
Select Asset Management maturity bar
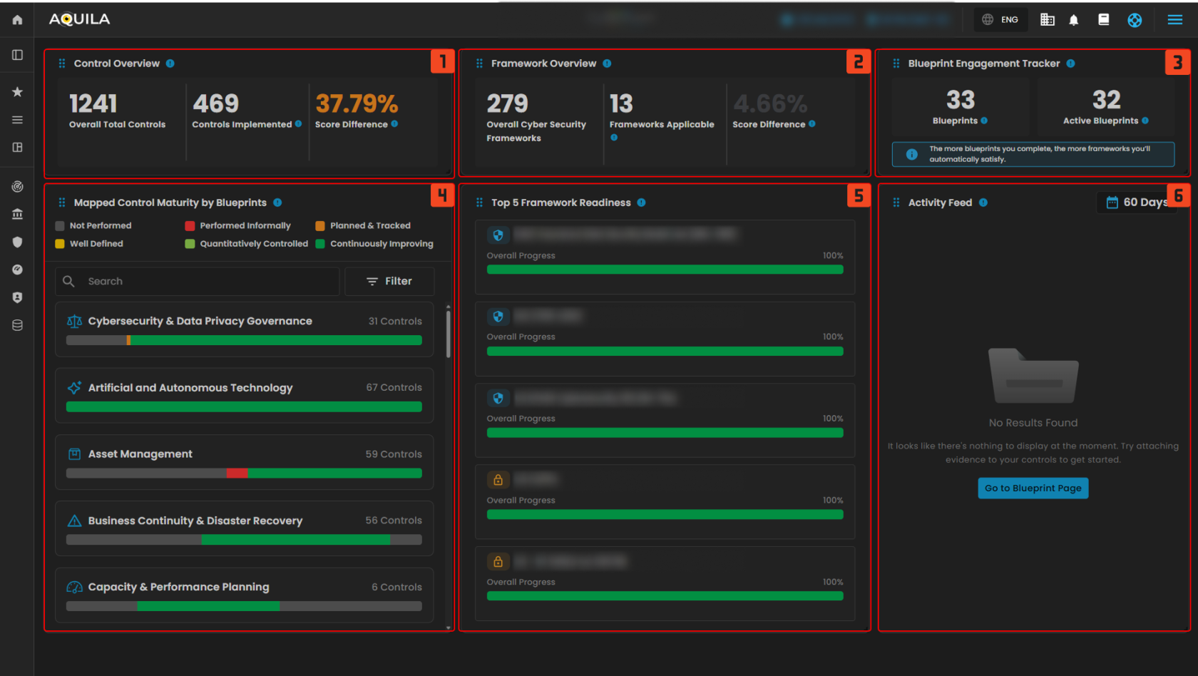244,473
